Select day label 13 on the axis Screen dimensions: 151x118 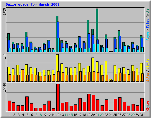[x=62, y=115]
